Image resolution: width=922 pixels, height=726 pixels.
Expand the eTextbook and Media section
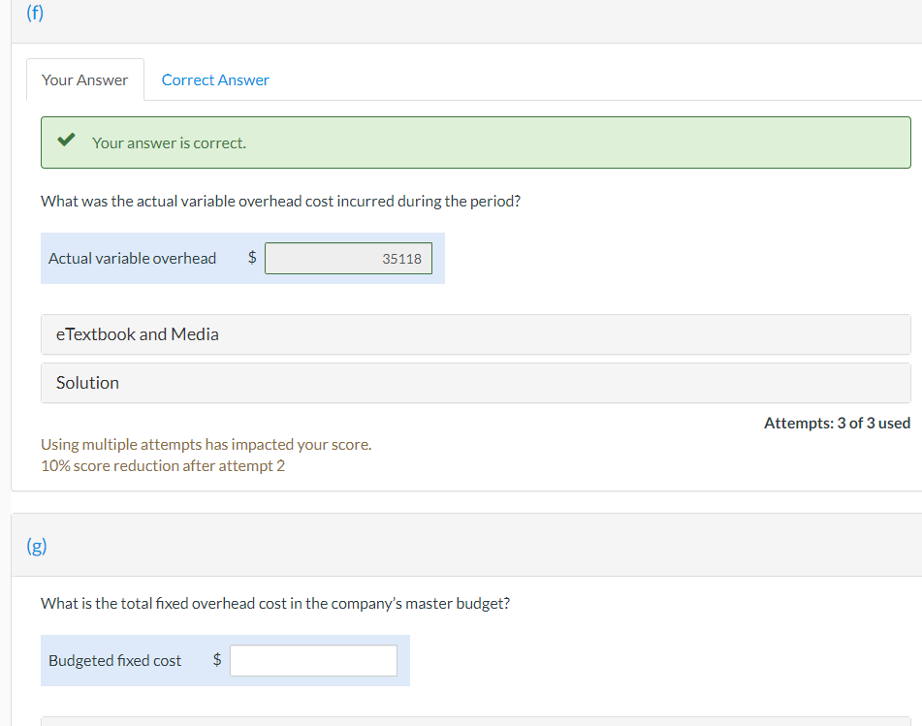click(476, 334)
